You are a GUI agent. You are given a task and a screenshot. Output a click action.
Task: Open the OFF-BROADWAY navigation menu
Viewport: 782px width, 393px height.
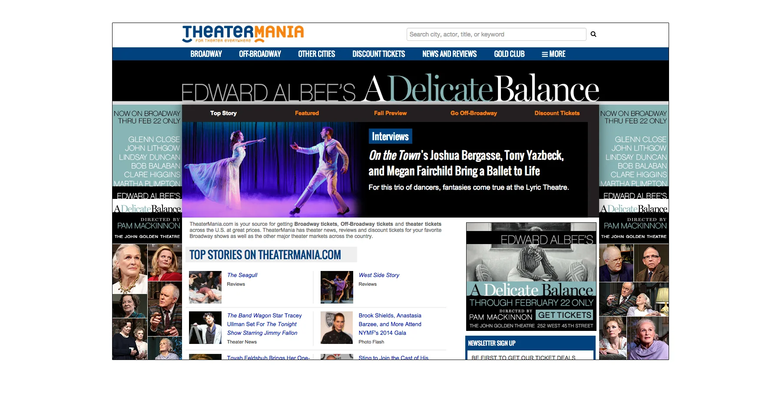260,54
